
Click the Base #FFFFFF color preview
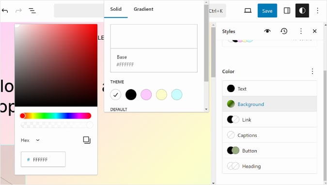coord(154,48)
